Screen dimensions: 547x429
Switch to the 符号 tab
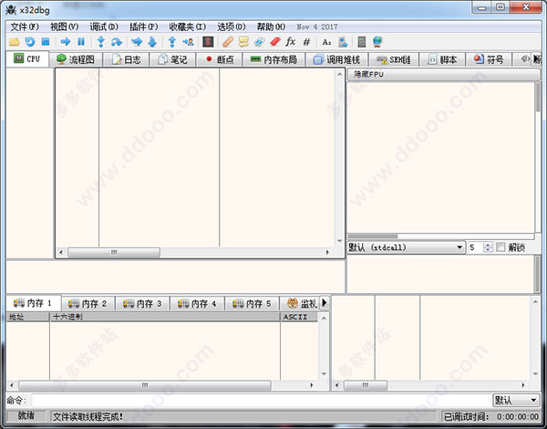pyautogui.click(x=489, y=59)
